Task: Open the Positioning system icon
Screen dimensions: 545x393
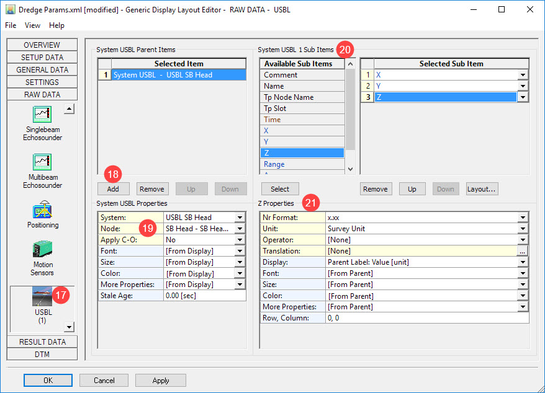Action: coord(42,209)
